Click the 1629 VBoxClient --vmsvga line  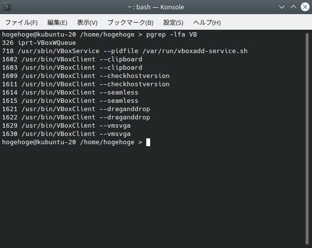[66, 126]
